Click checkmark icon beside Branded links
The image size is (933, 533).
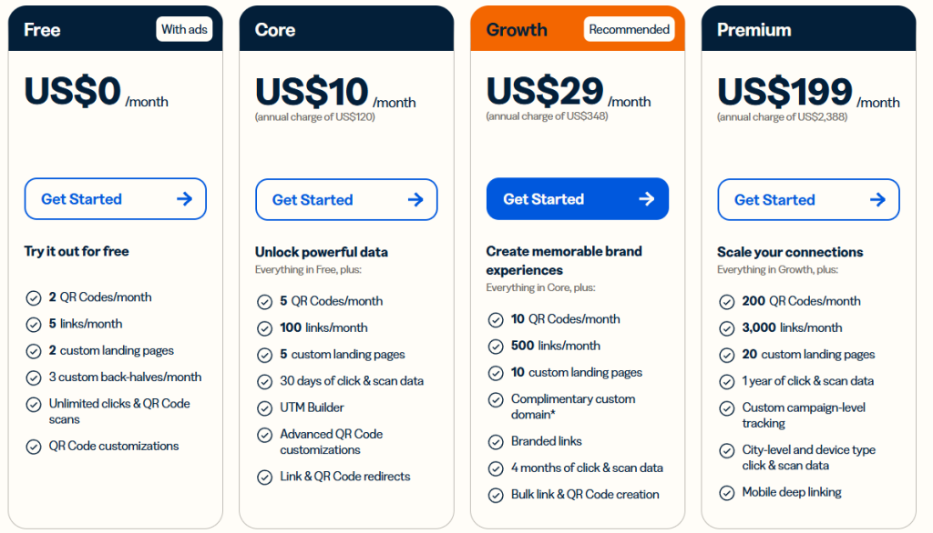496,442
